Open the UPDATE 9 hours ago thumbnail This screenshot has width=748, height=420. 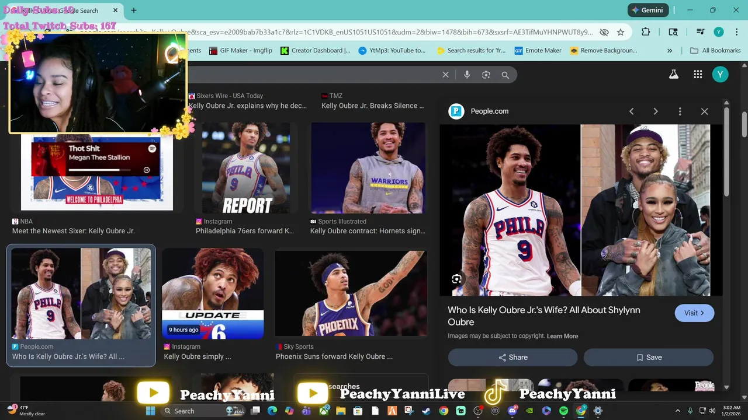(213, 293)
